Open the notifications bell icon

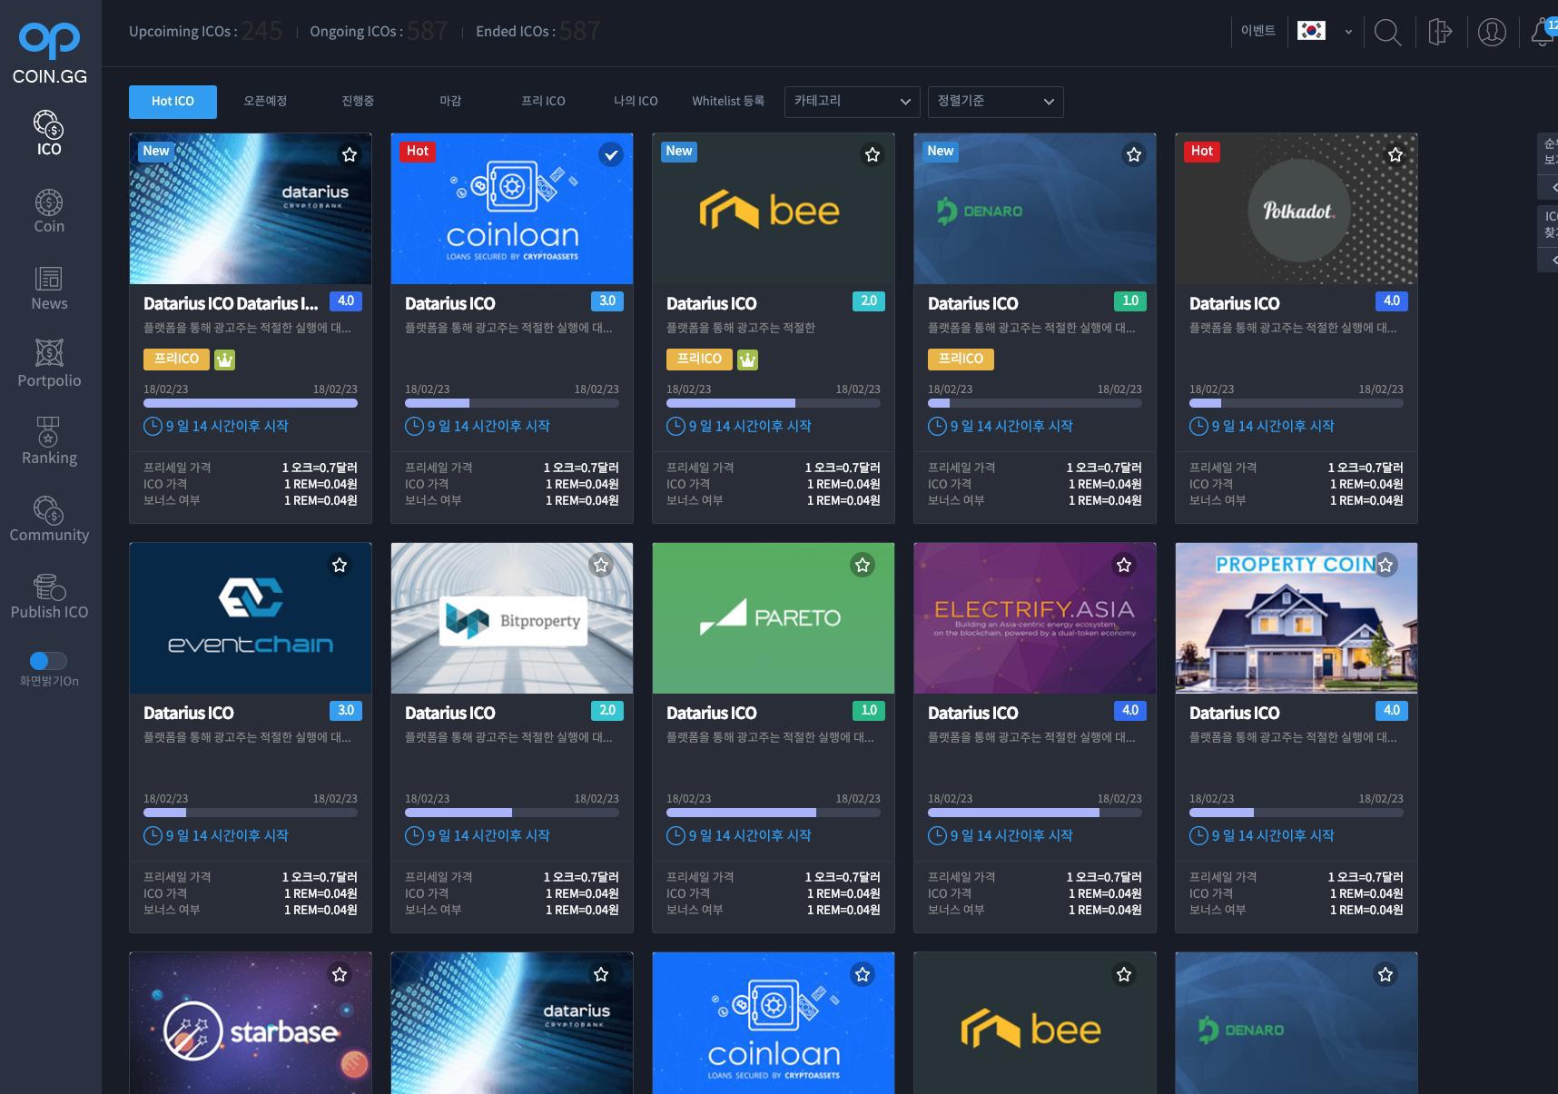[x=1543, y=32]
